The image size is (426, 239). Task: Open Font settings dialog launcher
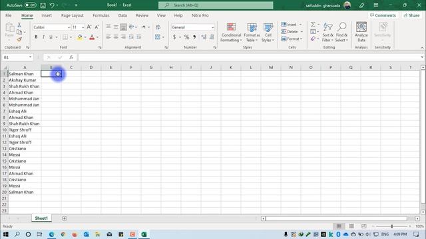coord(100,47)
